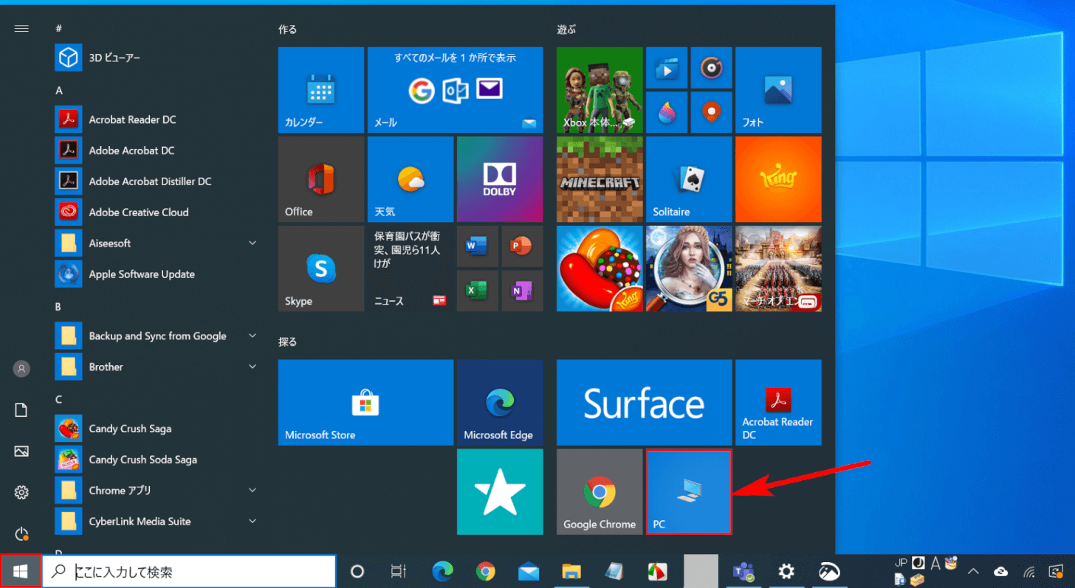
Task: Open Pictures from Start sidebar
Action: pos(21,451)
